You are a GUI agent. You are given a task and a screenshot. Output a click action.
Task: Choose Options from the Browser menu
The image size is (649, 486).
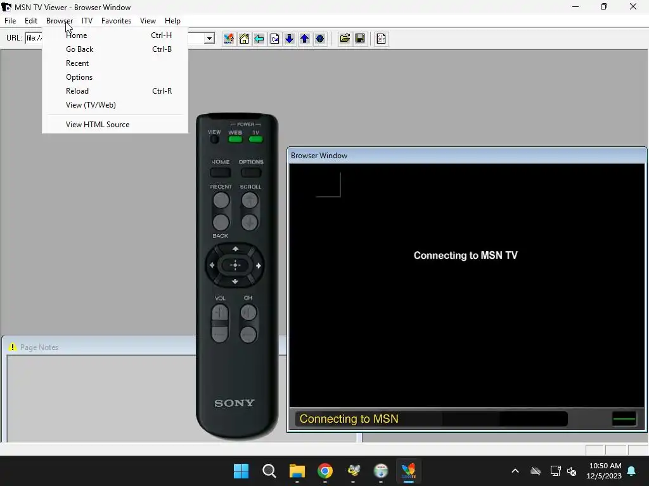click(x=115, y=77)
